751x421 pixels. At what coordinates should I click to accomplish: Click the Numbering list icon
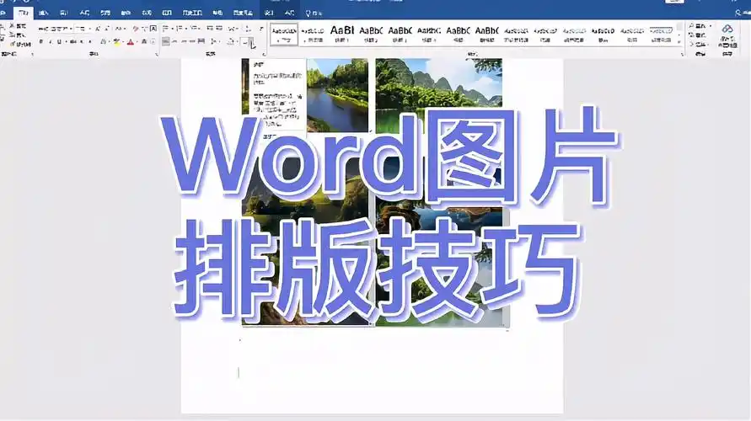pos(181,29)
